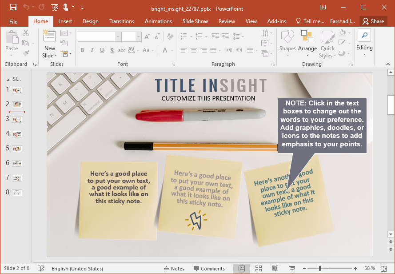The height and width of the screenshot is (274, 395).
Task: Click the spell check icon in status bar
Action: (x=41, y=269)
